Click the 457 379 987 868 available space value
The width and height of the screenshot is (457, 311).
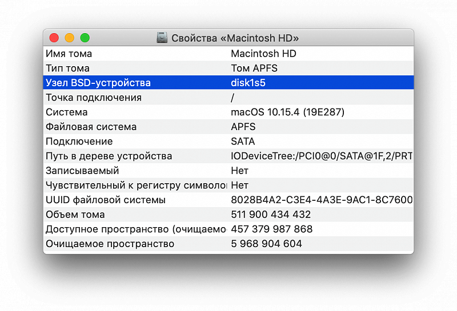[271, 229]
